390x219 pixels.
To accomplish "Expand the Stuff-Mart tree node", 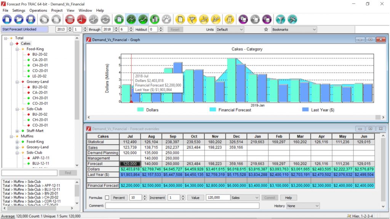I will (x=17, y=131).
